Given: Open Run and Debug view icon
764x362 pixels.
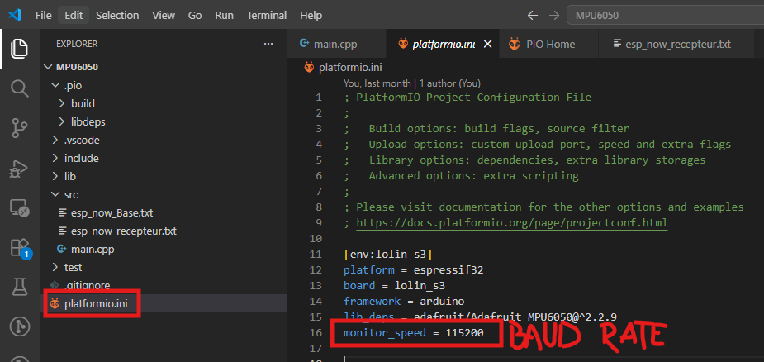Looking at the screenshot, I should point(20,169).
